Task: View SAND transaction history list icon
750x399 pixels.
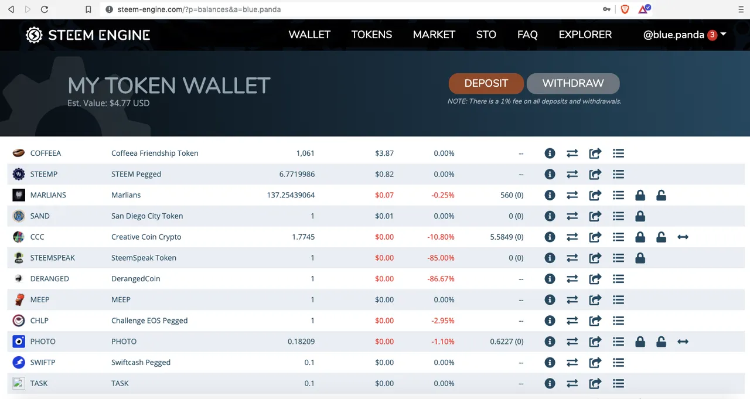Action: tap(618, 216)
